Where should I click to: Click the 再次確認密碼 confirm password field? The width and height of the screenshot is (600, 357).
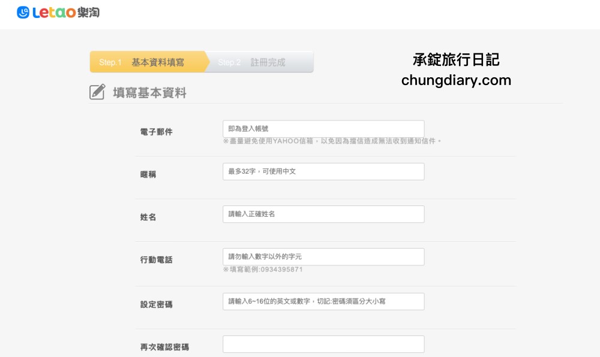pyautogui.click(x=323, y=344)
